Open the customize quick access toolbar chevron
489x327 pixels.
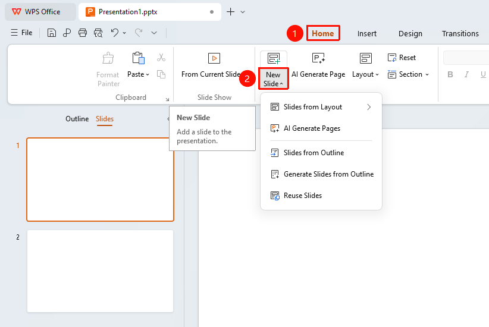click(x=154, y=33)
